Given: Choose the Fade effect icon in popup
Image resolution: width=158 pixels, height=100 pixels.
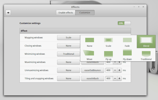Looking at the screenshot, I should coord(127,40).
